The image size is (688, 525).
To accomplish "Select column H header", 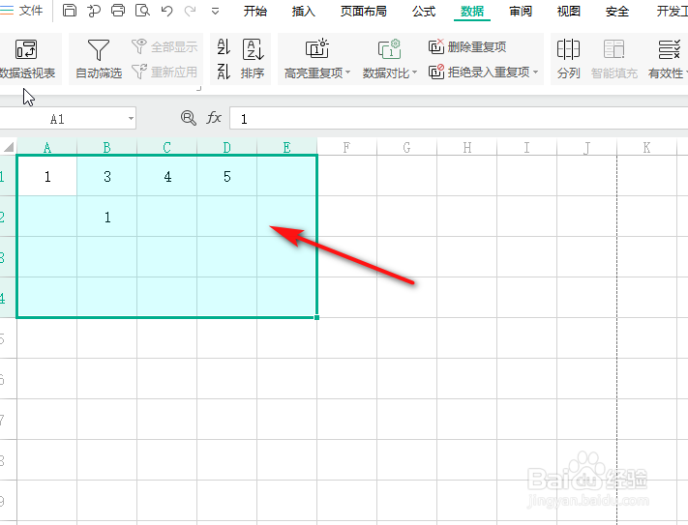I will [x=466, y=148].
